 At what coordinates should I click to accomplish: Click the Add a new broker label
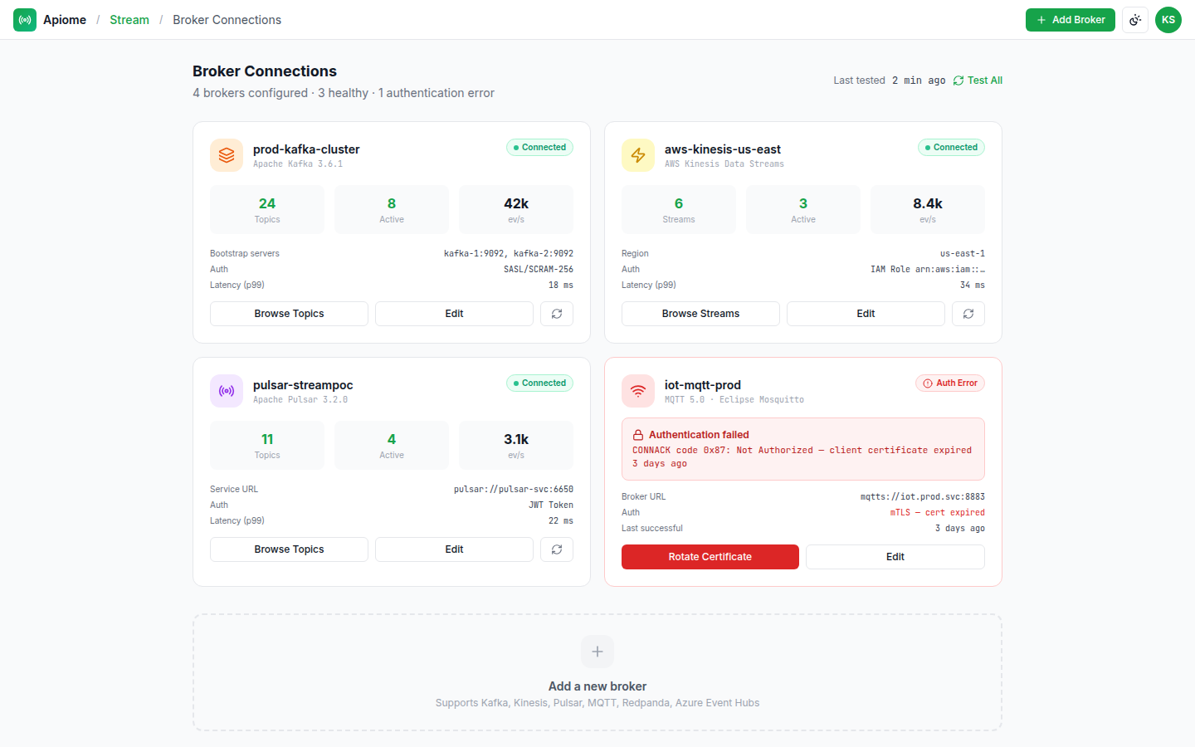(x=597, y=686)
